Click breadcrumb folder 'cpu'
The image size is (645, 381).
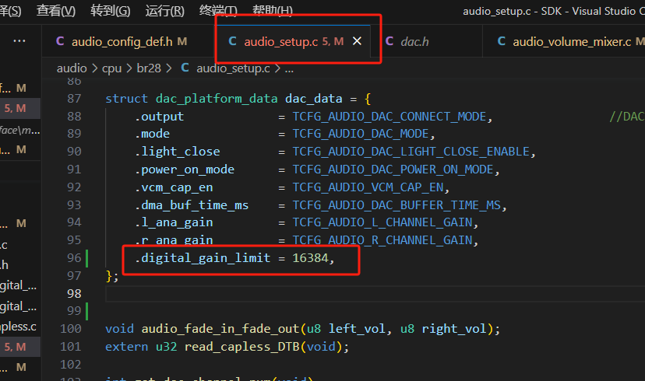(112, 68)
